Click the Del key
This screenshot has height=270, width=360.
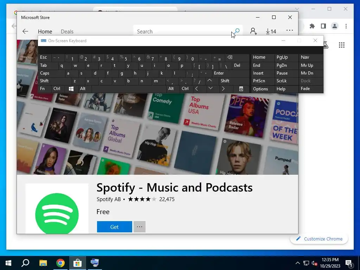pyautogui.click(x=240, y=65)
